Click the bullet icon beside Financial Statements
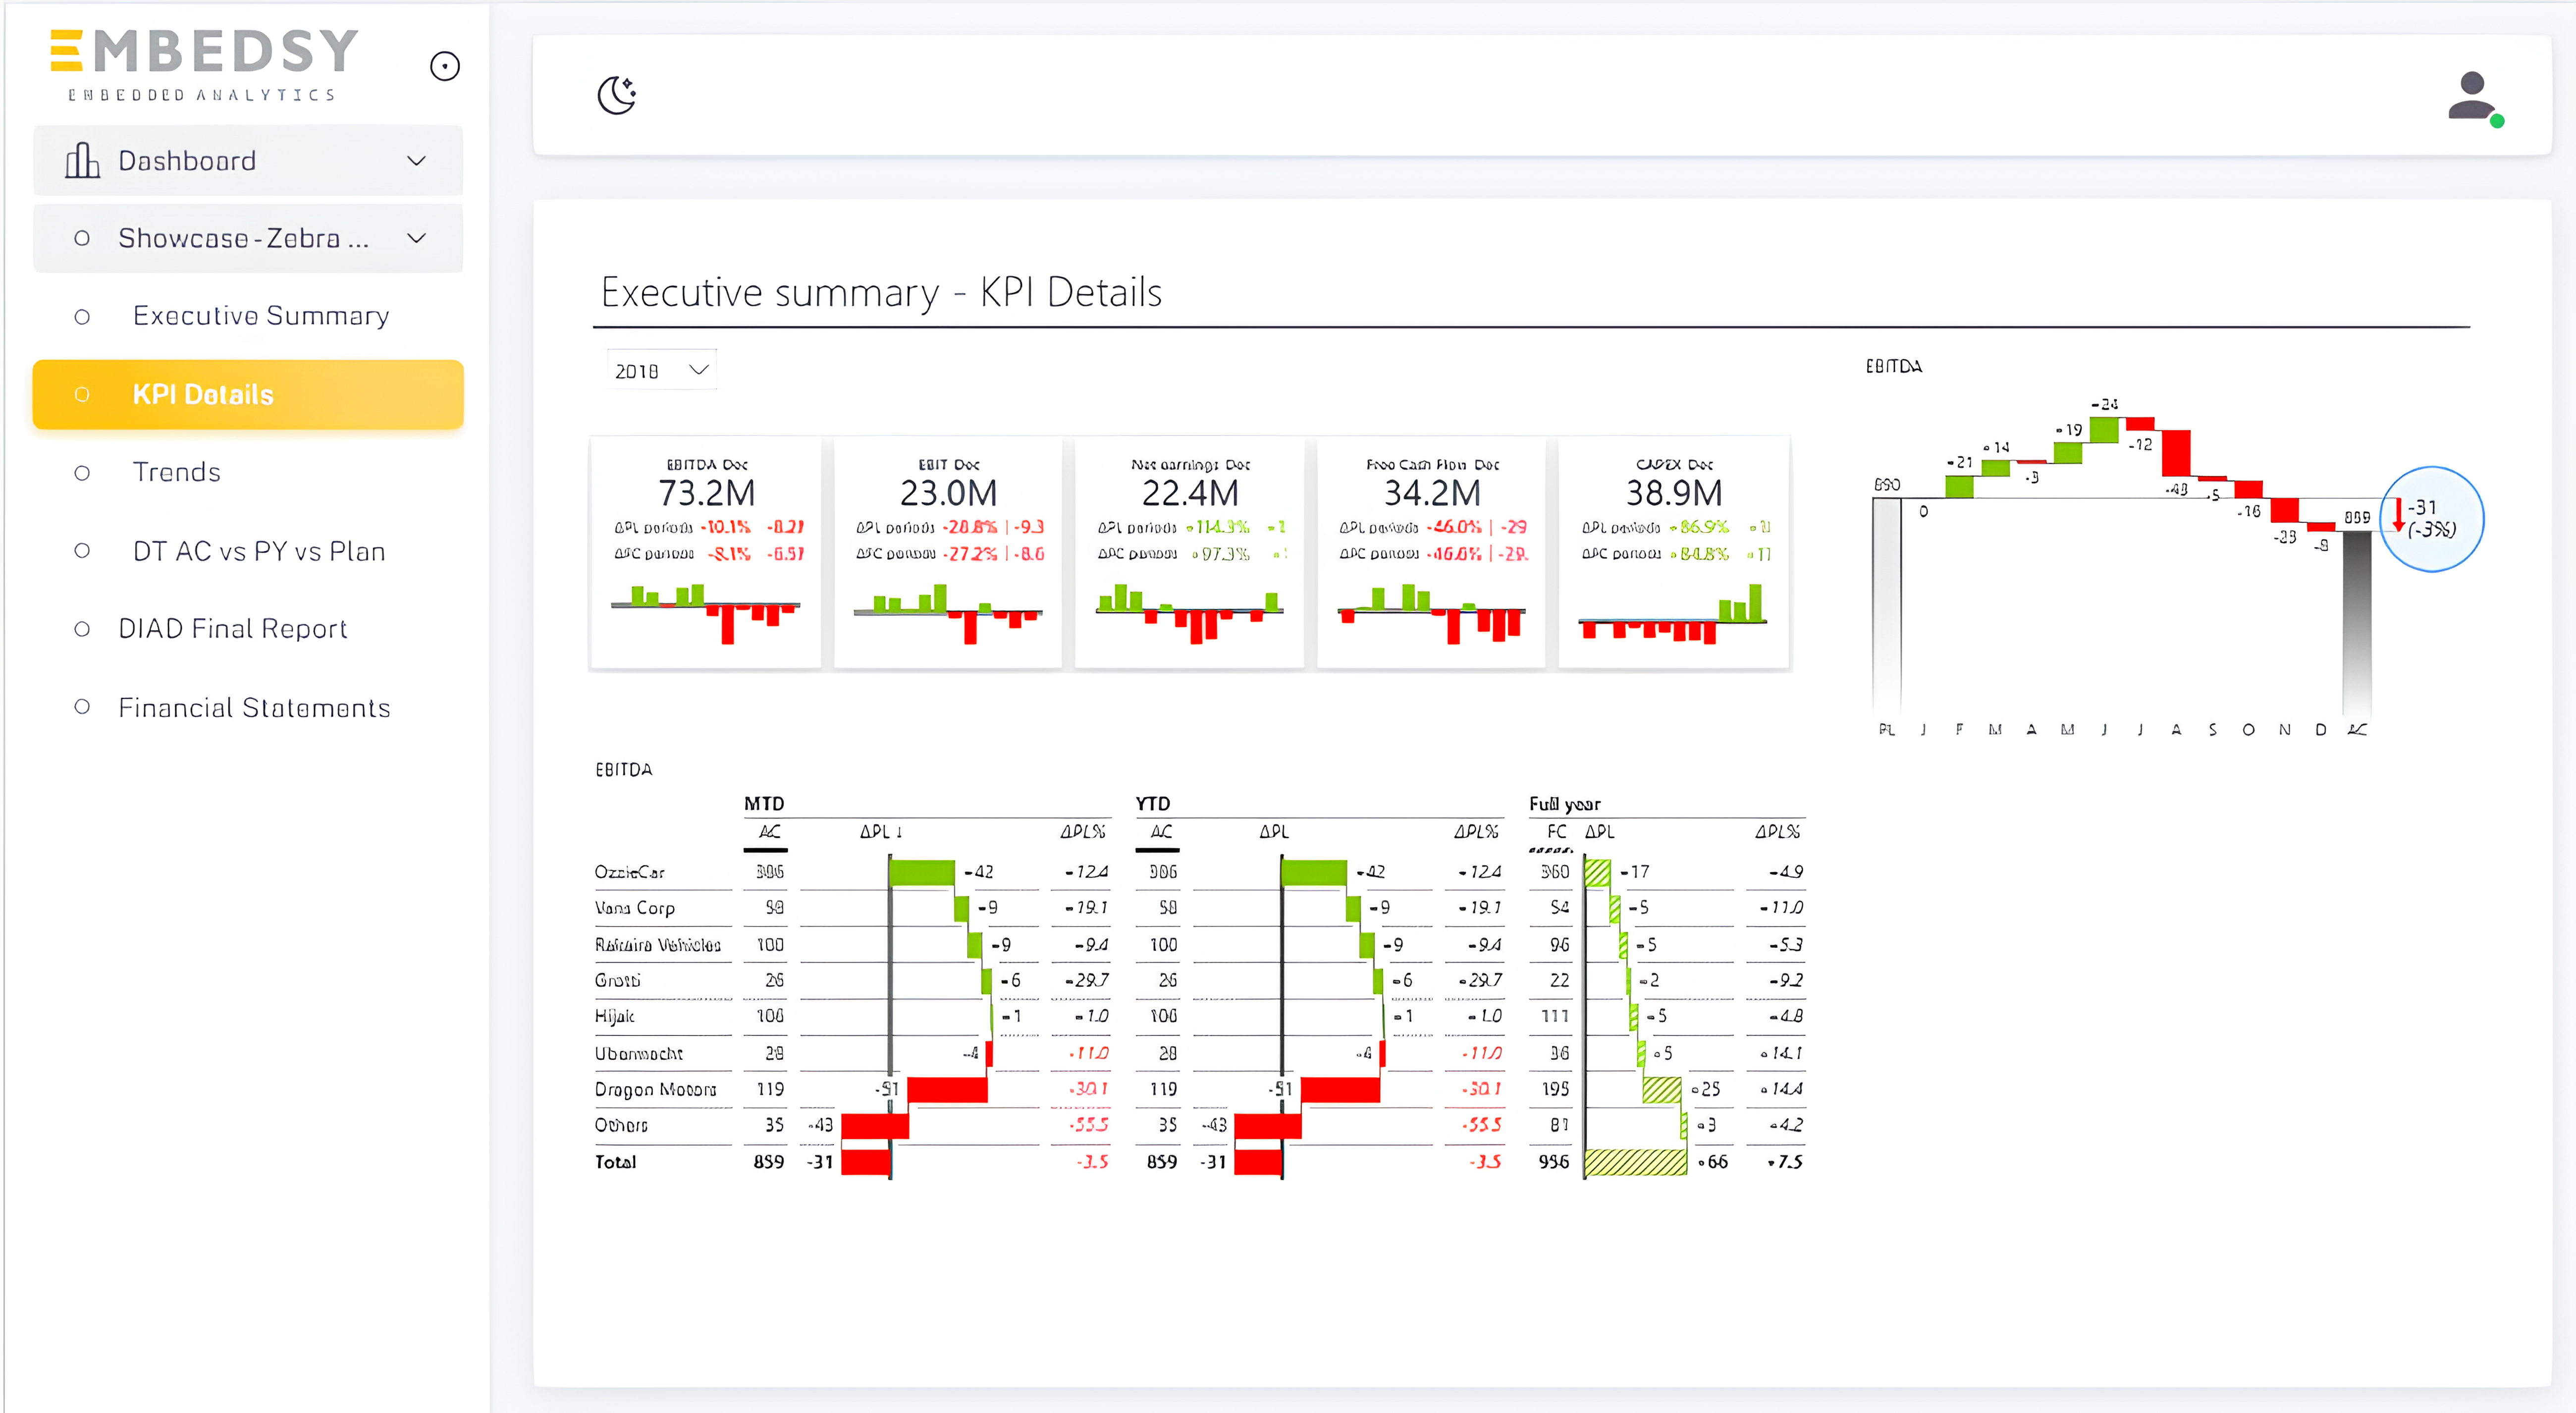This screenshot has height=1413, width=2576. coord(82,707)
